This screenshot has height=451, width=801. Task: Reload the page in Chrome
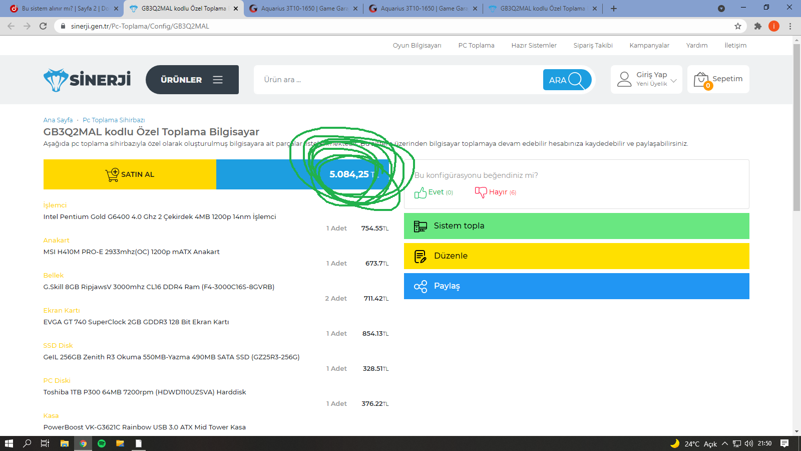[x=43, y=26]
